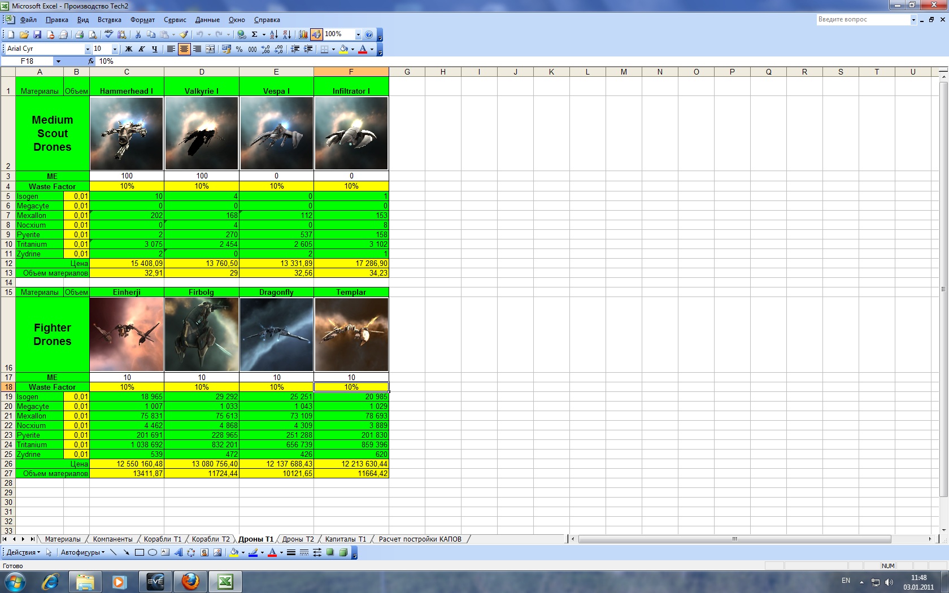Open the help question box dropdown
This screenshot has width=949, height=593.
913,20
